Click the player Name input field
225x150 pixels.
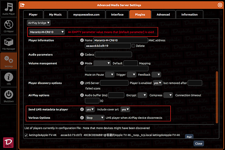tap(120, 40)
